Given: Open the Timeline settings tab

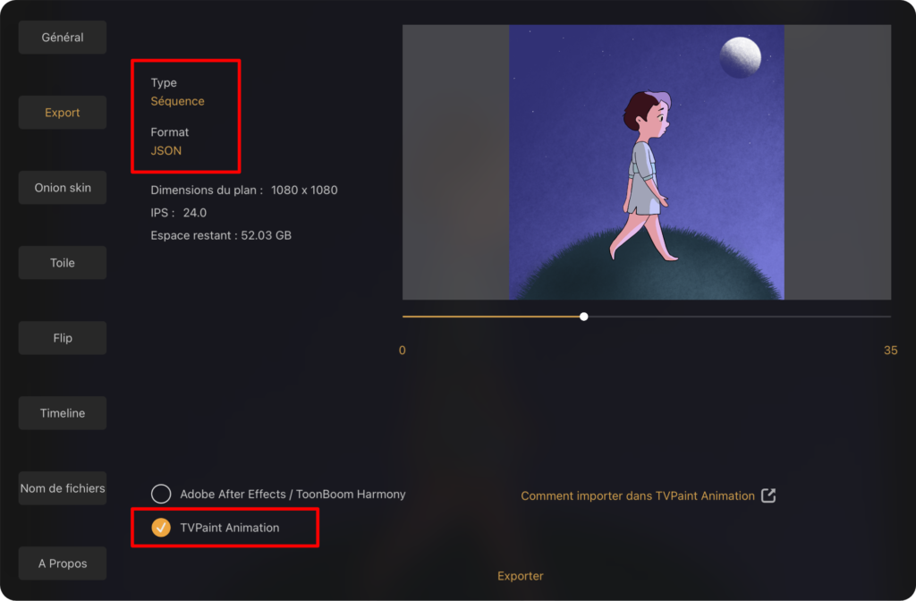Looking at the screenshot, I should [x=63, y=413].
